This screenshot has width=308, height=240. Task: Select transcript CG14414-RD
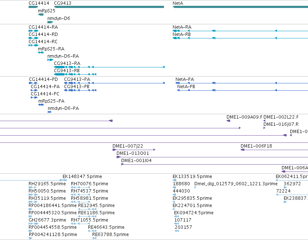coord(43,34)
